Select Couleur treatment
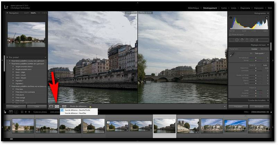Image resolution: width=278 pixels, height=145 pixels. [254, 49]
